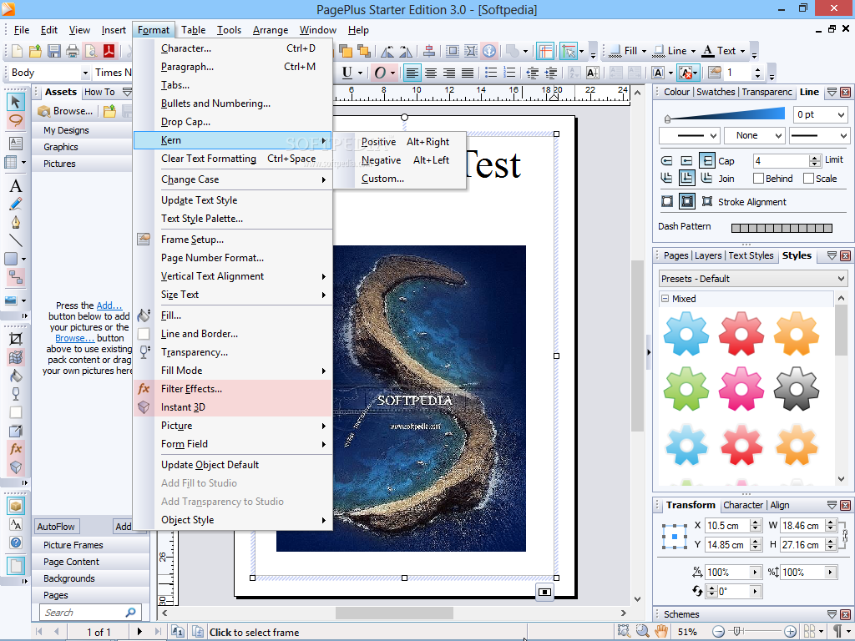This screenshot has width=855, height=641.
Task: Select the first Cap style toggle
Action: 666,161
